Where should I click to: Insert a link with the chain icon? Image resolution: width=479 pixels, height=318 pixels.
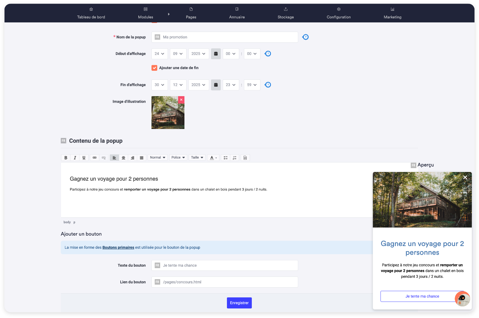tap(95, 158)
